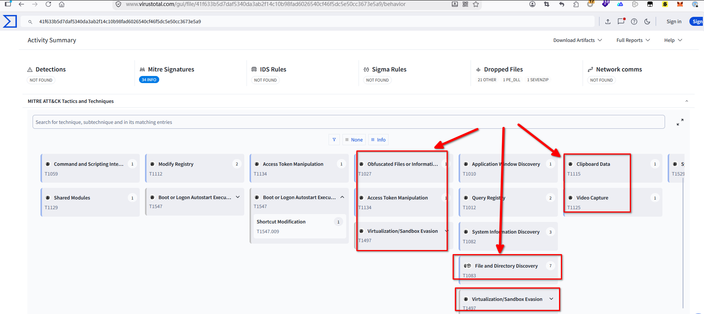This screenshot has width=704, height=314.
Task: Open the Download Artifacts dropdown
Action: [x=578, y=40]
